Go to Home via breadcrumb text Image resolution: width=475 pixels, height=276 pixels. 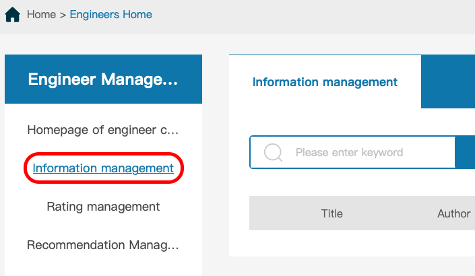[41, 15]
